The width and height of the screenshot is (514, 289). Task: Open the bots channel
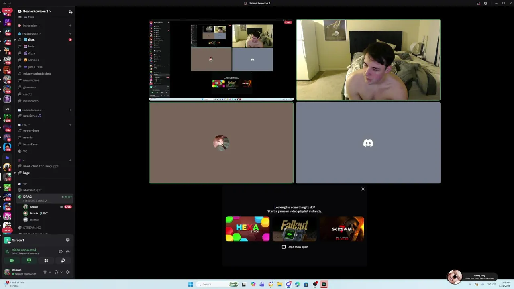[44, 46]
